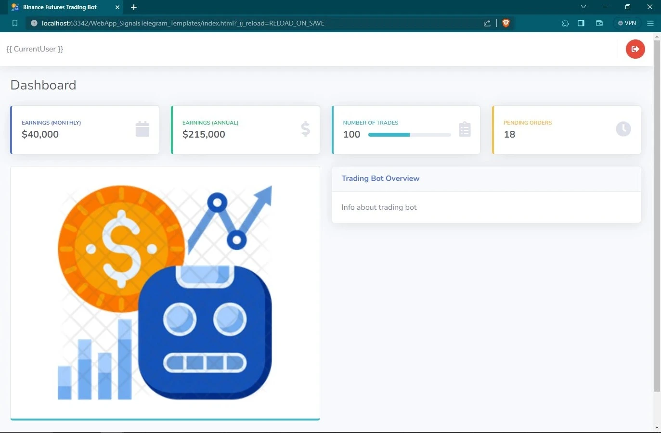Click the bookmarks sidebar icon left of address bar
Viewport: 661px width, 433px height.
coord(15,23)
